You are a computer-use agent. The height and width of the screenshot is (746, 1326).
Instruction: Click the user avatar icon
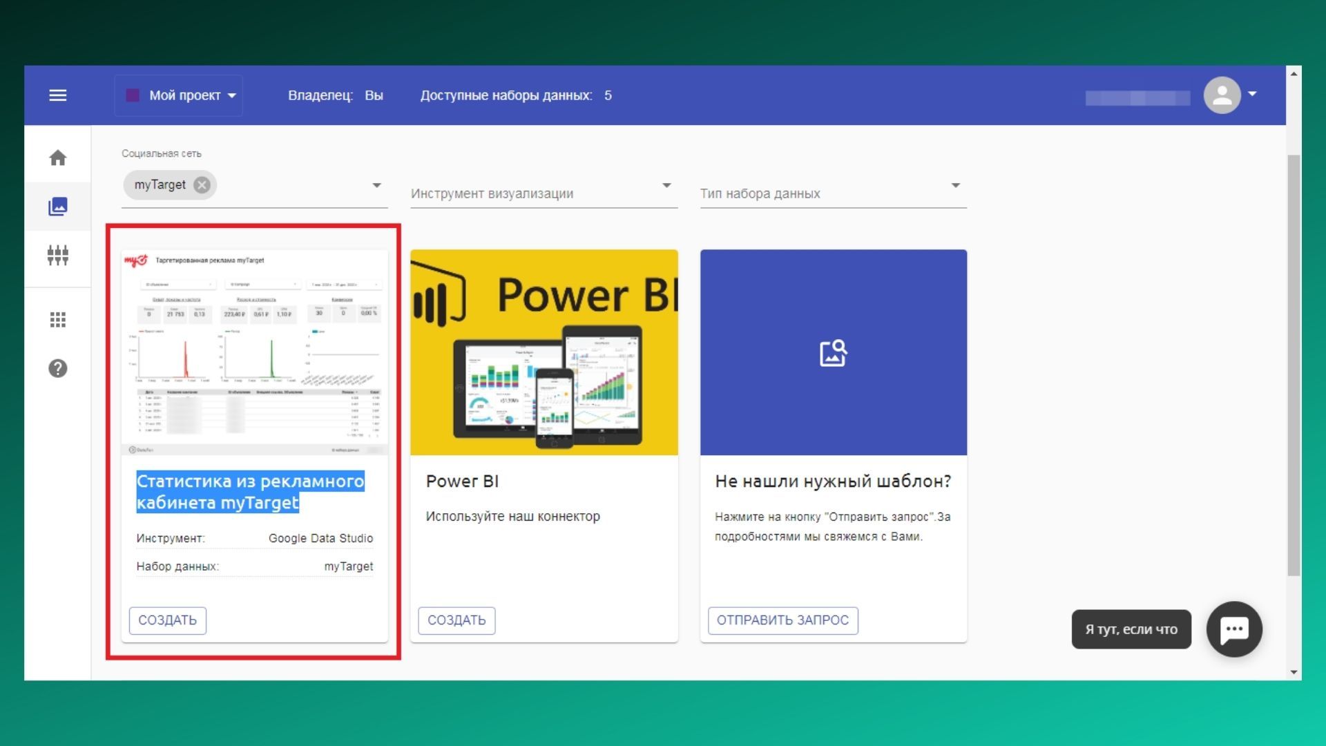pos(1222,95)
